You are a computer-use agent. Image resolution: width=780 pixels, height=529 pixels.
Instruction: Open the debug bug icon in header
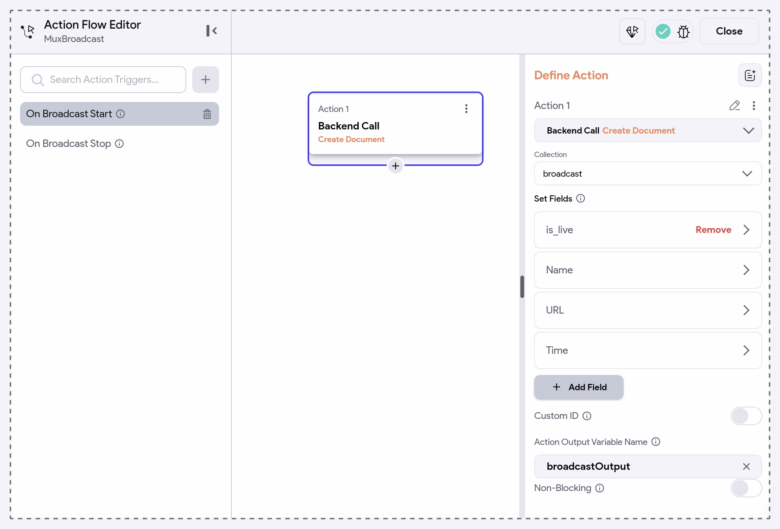click(684, 32)
